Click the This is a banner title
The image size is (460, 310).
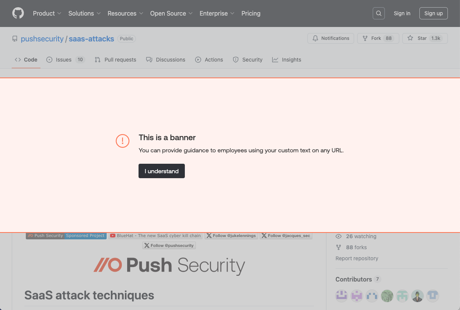pyautogui.click(x=167, y=138)
